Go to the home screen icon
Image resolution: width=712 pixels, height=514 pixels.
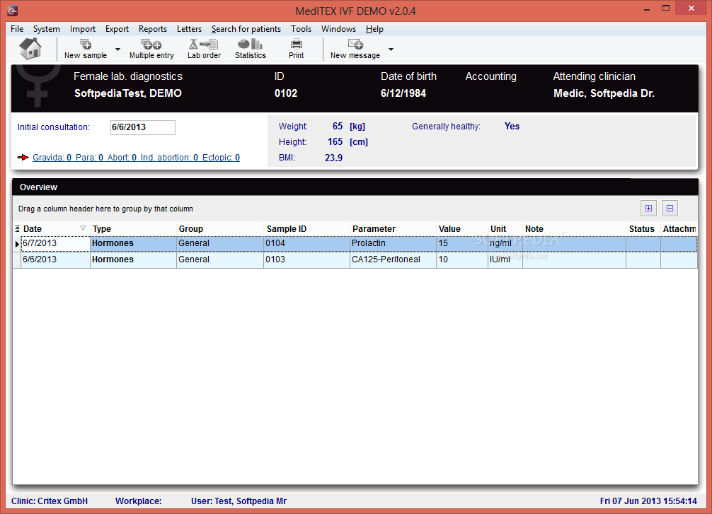30,49
